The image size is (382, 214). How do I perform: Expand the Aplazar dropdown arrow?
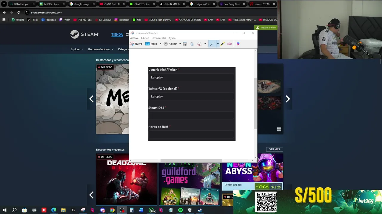point(180,44)
